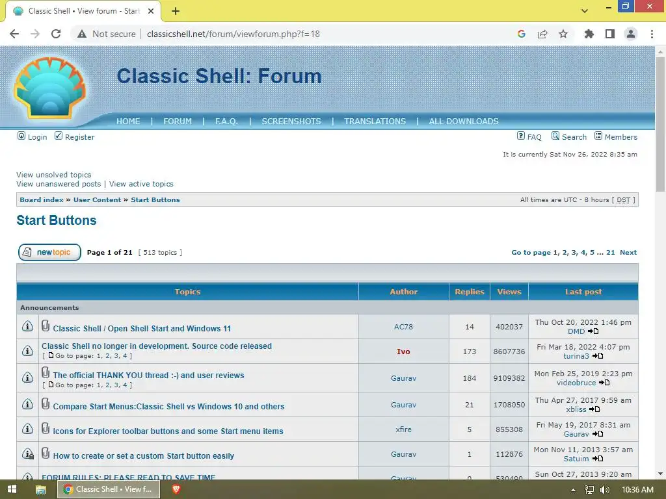This screenshot has height=499, width=666.
Task: Close the Classic Shell browser tab
Action: 151,11
